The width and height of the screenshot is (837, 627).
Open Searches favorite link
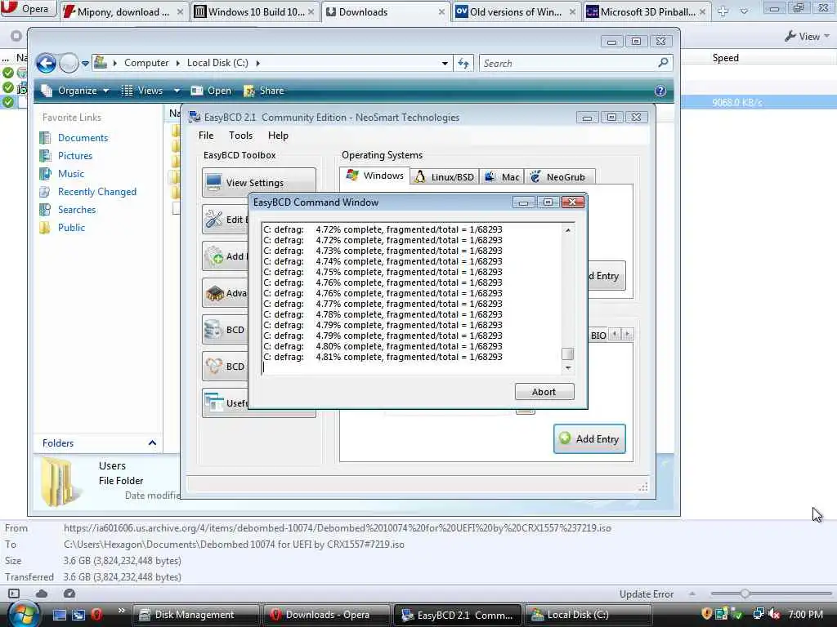[76, 210]
